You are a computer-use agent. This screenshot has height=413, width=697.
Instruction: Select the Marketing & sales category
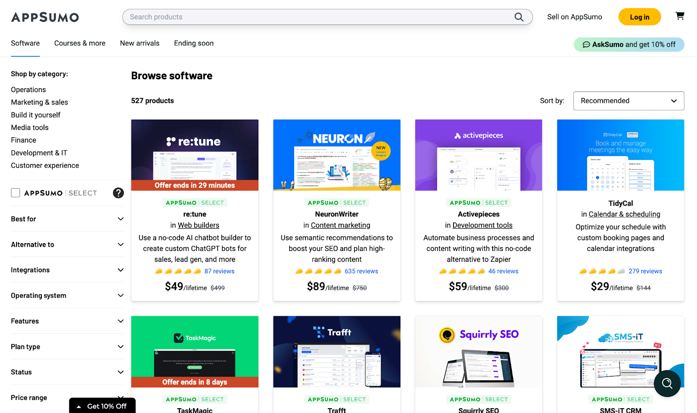point(40,102)
